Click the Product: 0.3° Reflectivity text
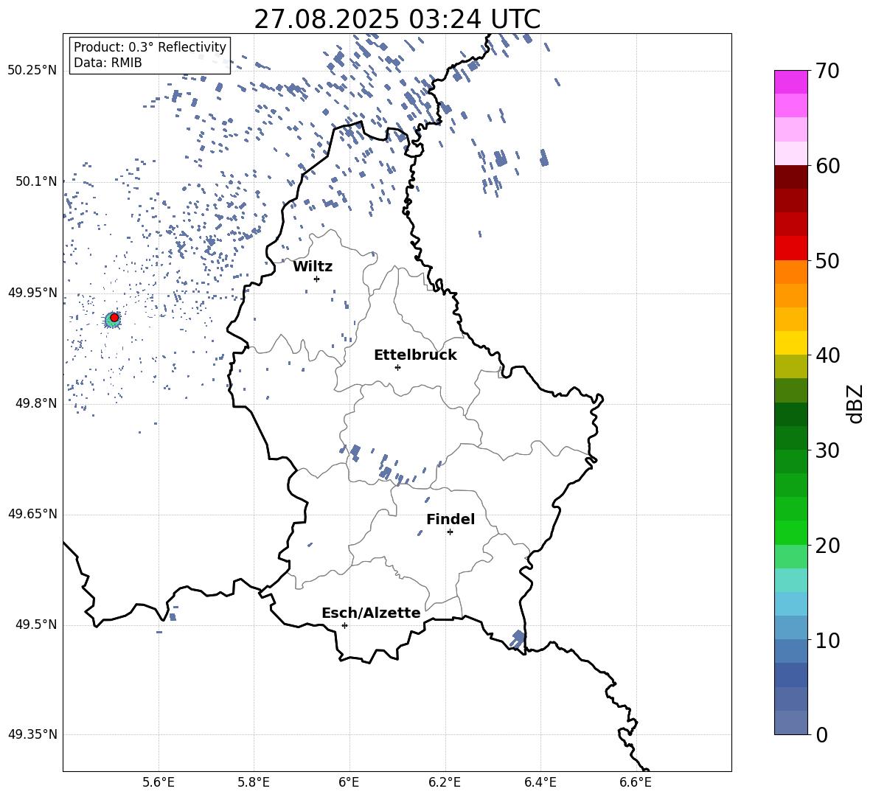 click(x=150, y=46)
